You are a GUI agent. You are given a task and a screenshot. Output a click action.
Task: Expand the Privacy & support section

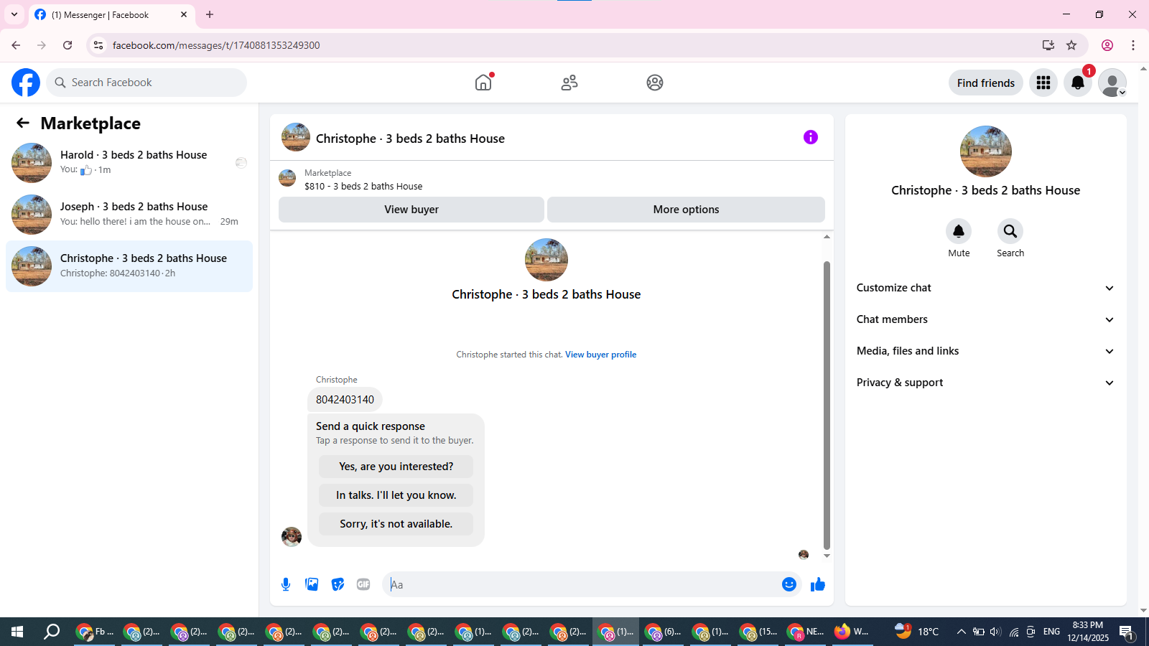click(986, 383)
